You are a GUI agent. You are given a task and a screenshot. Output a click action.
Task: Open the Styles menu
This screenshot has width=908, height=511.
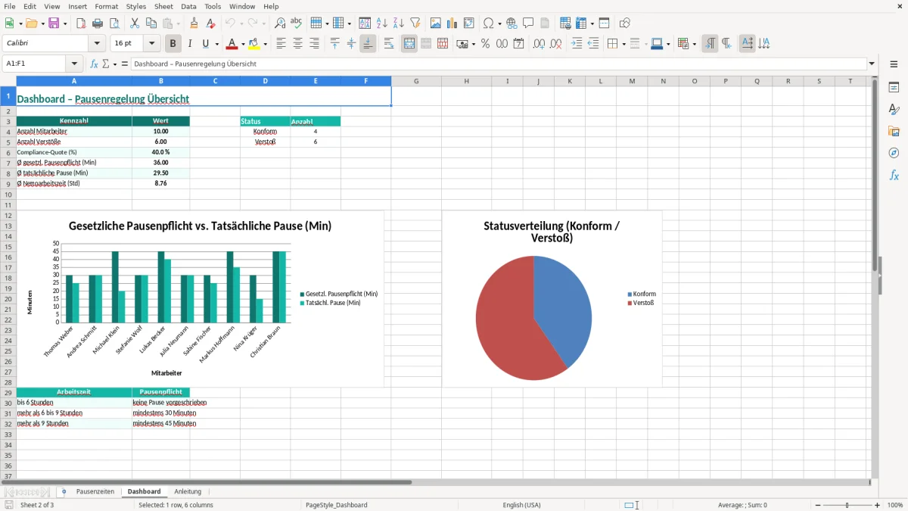136,6
